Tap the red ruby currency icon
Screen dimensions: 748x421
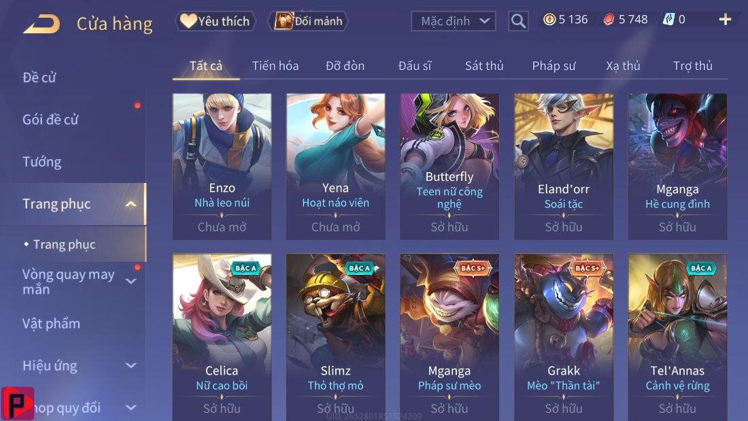click(x=609, y=20)
